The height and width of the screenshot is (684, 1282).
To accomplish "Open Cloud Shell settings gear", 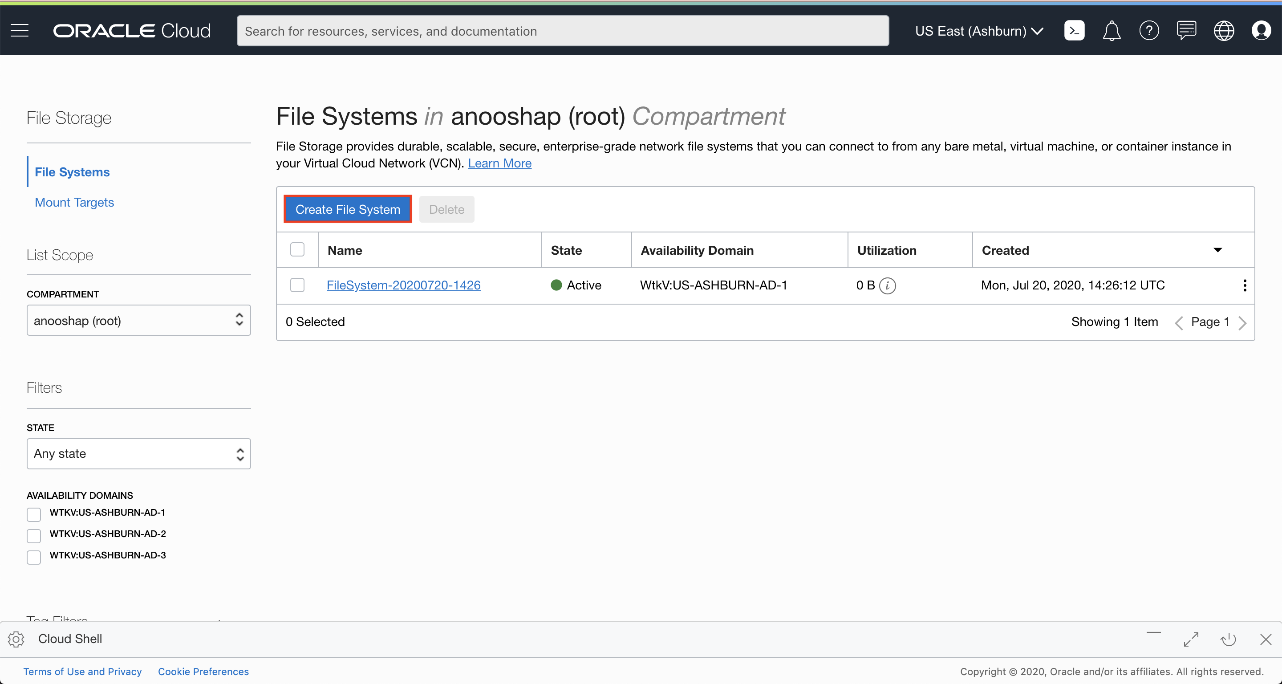I will [16, 639].
